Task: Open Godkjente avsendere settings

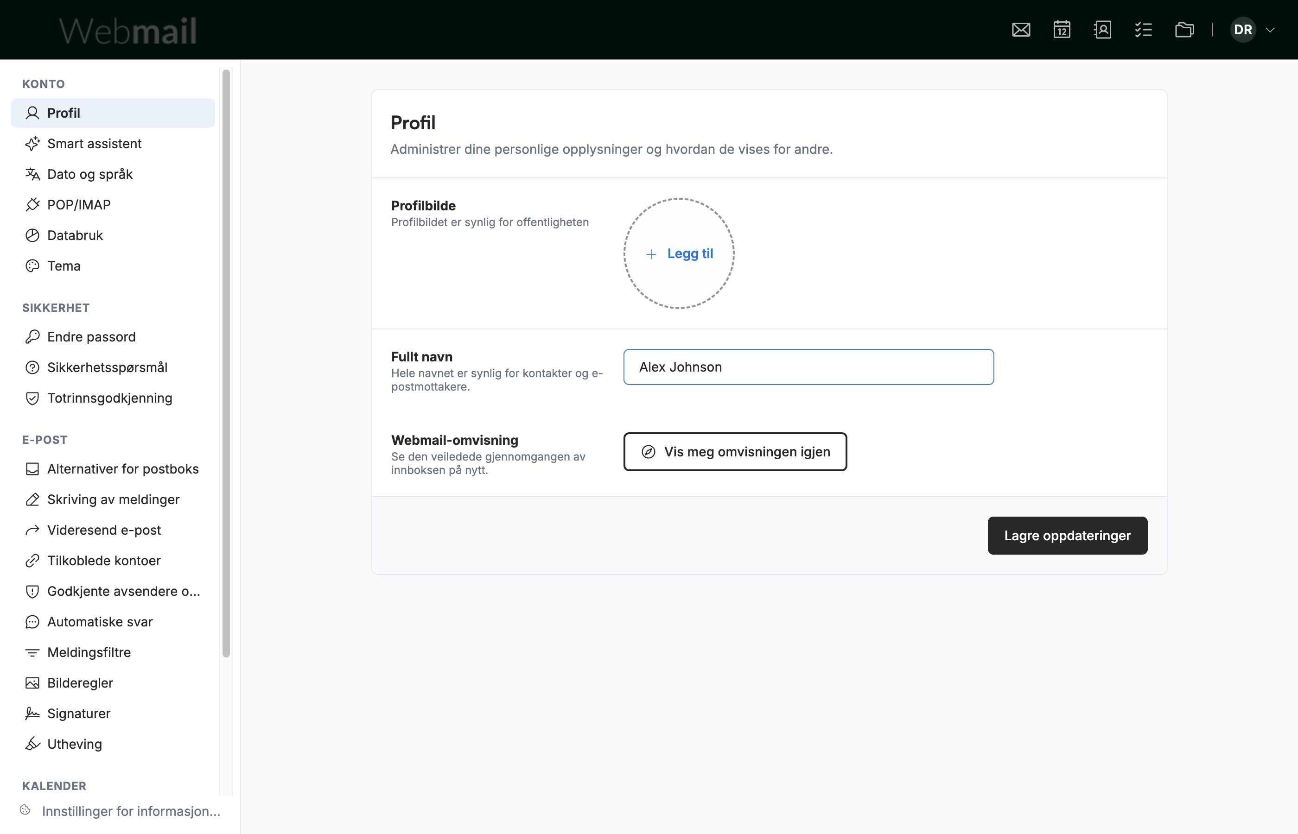Action: 113,591
